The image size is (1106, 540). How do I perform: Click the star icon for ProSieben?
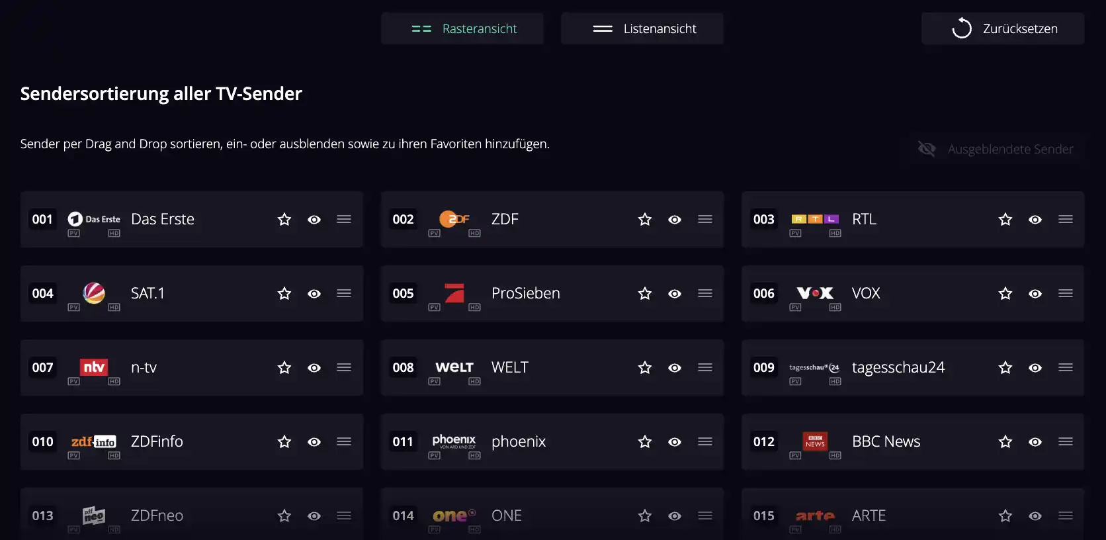[x=645, y=293]
